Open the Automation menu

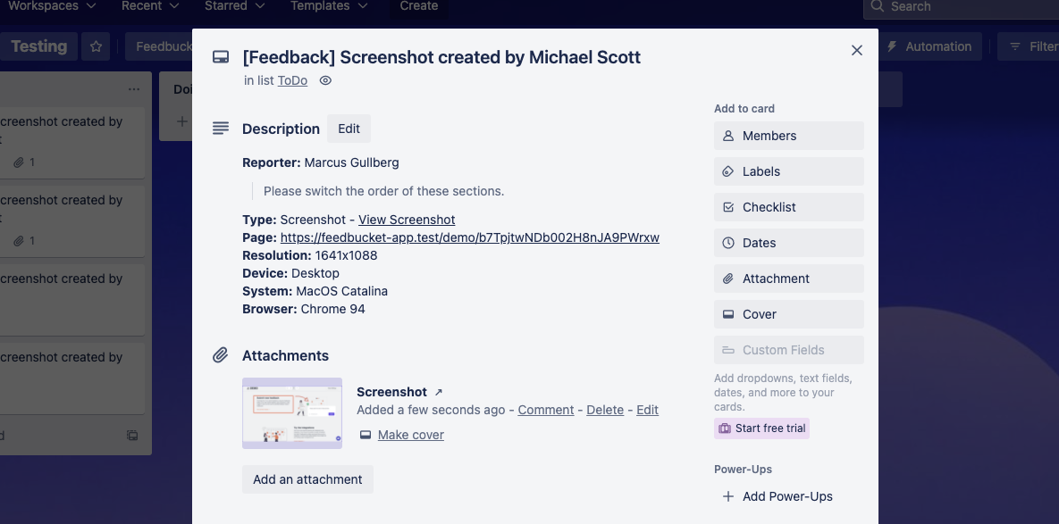tap(929, 46)
